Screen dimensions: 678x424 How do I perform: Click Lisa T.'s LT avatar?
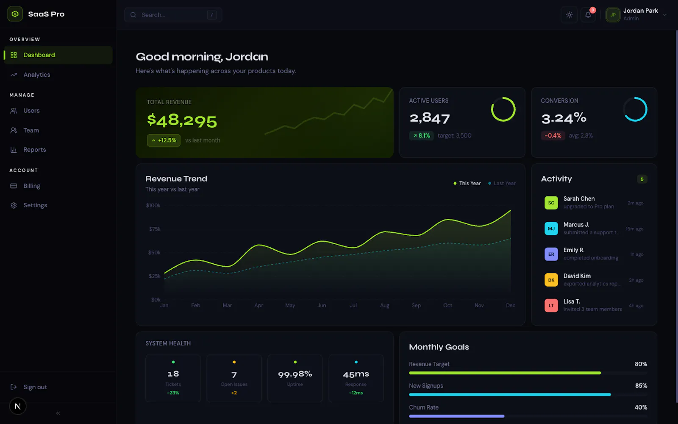point(551,305)
